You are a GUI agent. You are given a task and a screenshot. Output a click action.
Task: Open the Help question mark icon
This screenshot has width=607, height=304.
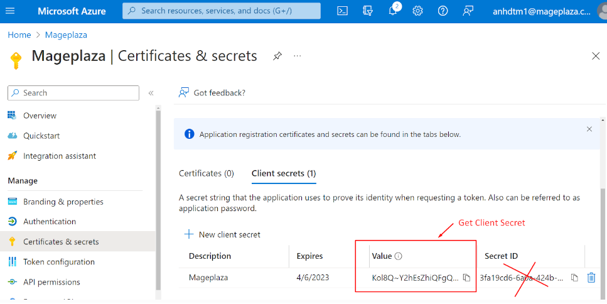[x=443, y=11]
